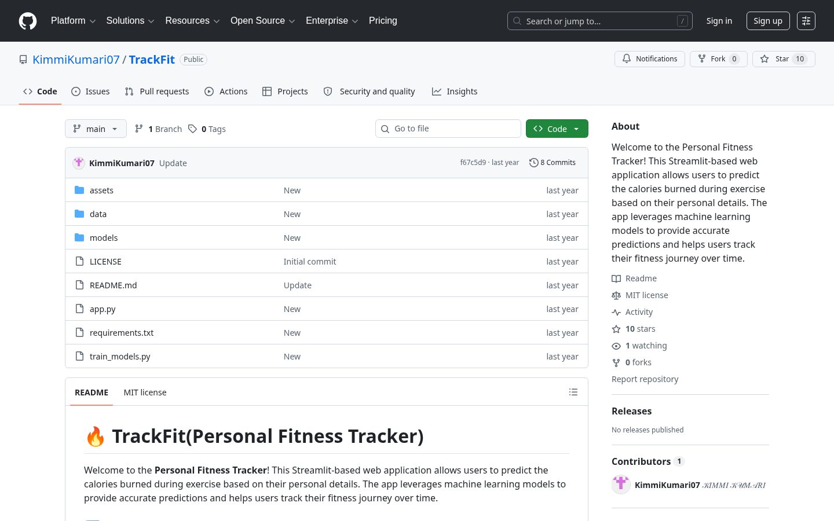Expand the Enterprise menu
Screen dimensions: 834x521
[332, 21]
